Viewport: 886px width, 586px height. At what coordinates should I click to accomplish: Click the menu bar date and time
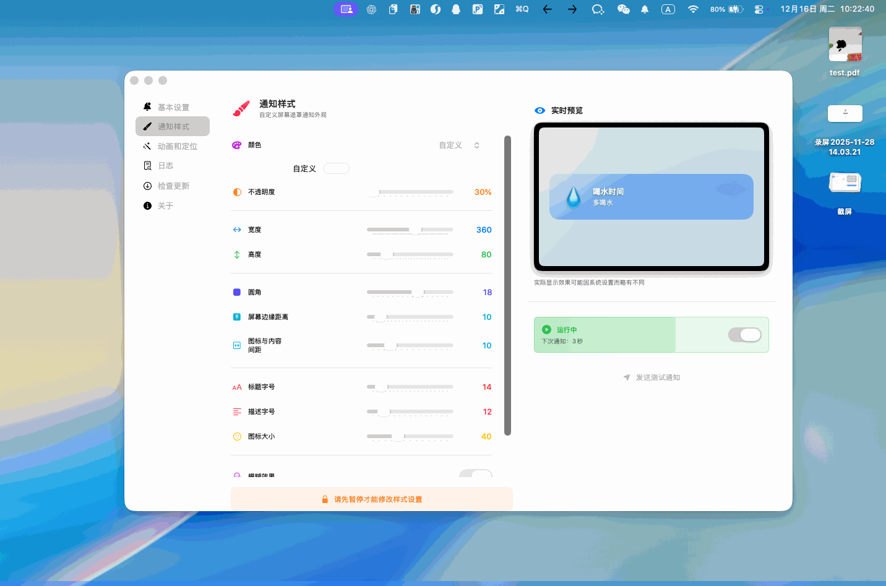[x=827, y=9]
